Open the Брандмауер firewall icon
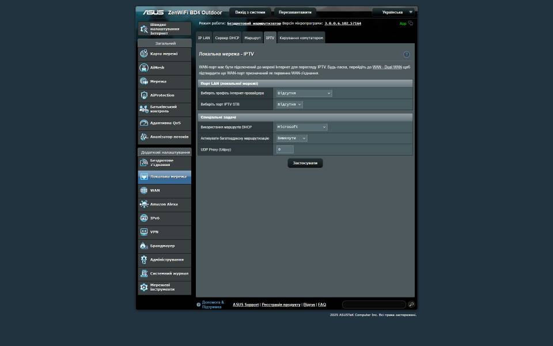 [144, 246]
